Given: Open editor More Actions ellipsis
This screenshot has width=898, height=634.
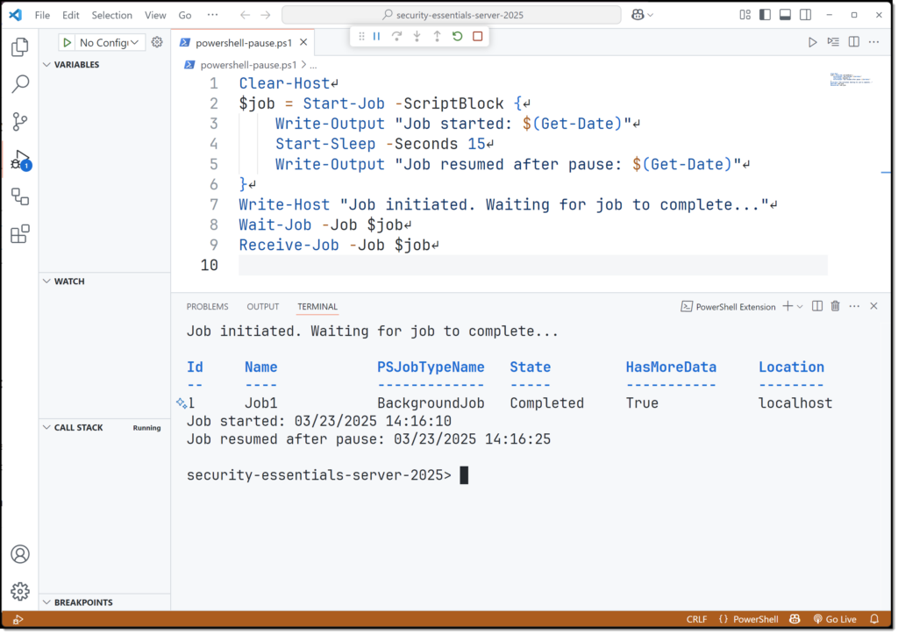Looking at the screenshot, I should pyautogui.click(x=874, y=42).
